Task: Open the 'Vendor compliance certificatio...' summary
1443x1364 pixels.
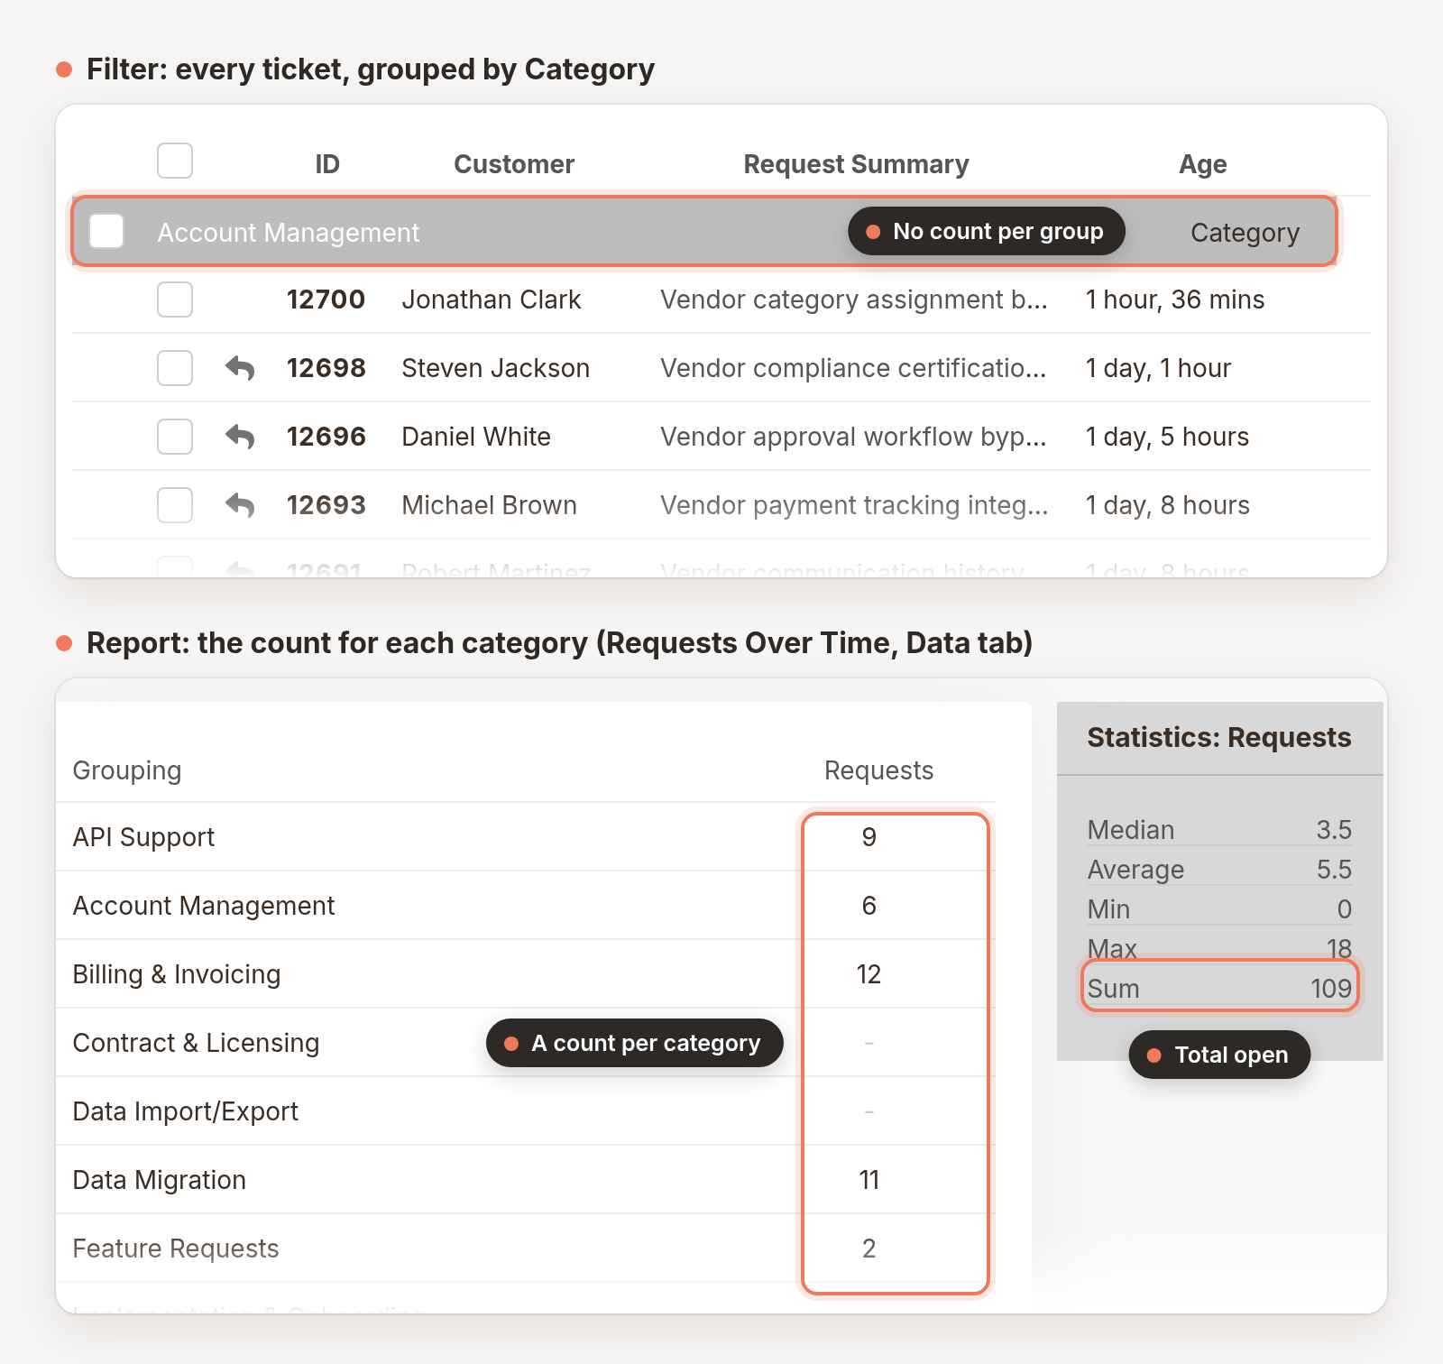Action: 853,368
